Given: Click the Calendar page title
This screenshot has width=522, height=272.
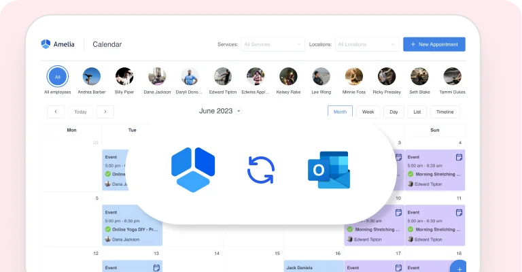Looking at the screenshot, I should pos(107,44).
